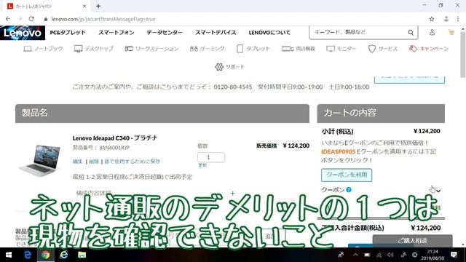The width and height of the screenshot is (466, 262).
Task: Open the ノートブック category
Action: click(43, 49)
